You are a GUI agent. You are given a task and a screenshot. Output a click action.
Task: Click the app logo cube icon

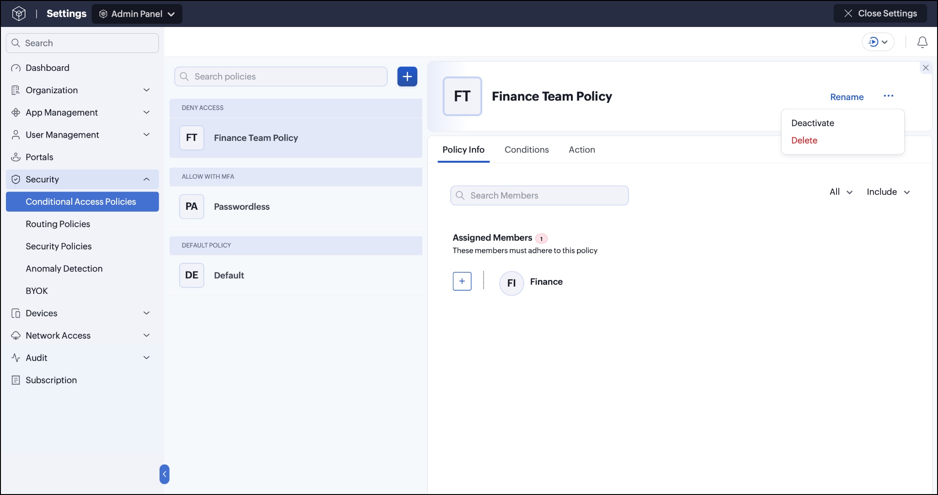tap(19, 14)
